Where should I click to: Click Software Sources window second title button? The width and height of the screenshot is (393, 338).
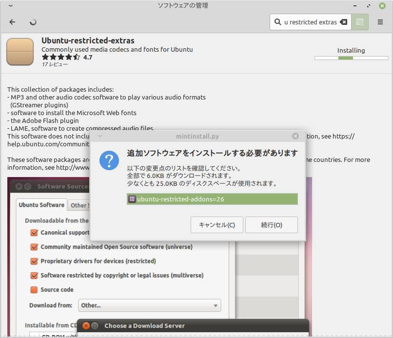(27, 186)
